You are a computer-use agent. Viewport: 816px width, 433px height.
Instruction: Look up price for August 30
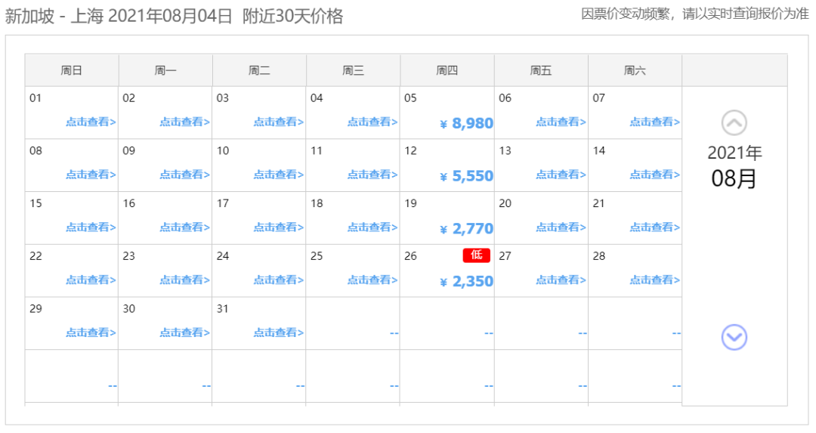[x=184, y=332]
